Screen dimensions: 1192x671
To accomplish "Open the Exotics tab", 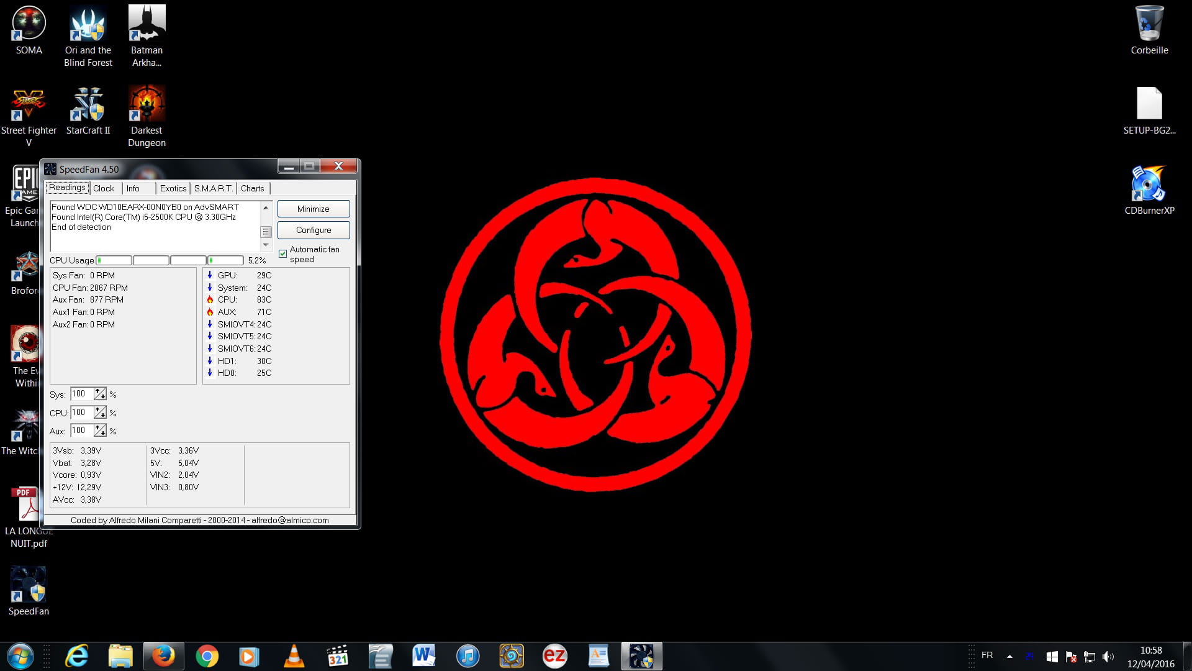I will [173, 188].
